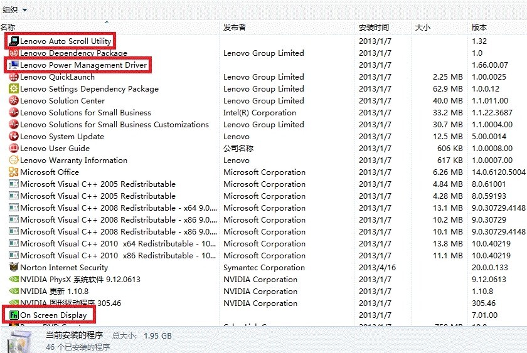This screenshot has width=527, height=353.
Task: Select Lenovo QuickLaunch entry
Action: [58, 77]
